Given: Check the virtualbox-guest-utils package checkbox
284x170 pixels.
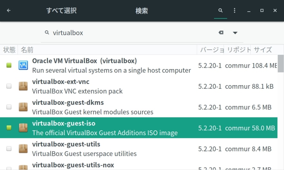Looking at the screenshot, I should tap(9, 148).
